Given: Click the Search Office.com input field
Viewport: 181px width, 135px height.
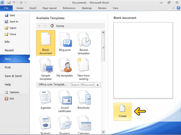Looking at the screenshot, I should [x=83, y=85].
